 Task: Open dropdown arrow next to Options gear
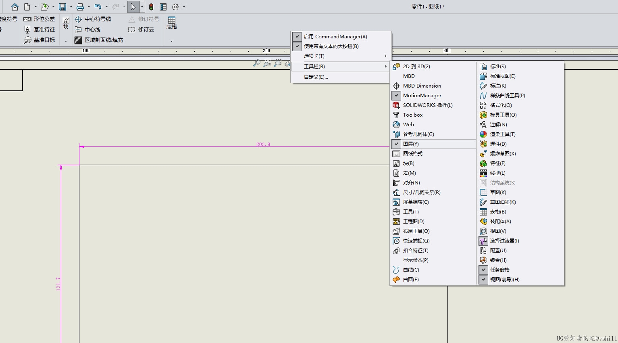coord(184,7)
